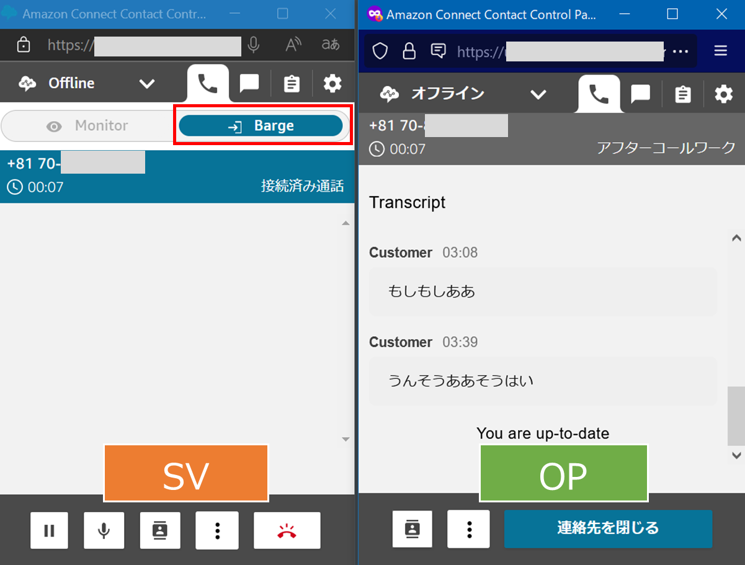Open the chat tab in the OP panel

(x=640, y=94)
